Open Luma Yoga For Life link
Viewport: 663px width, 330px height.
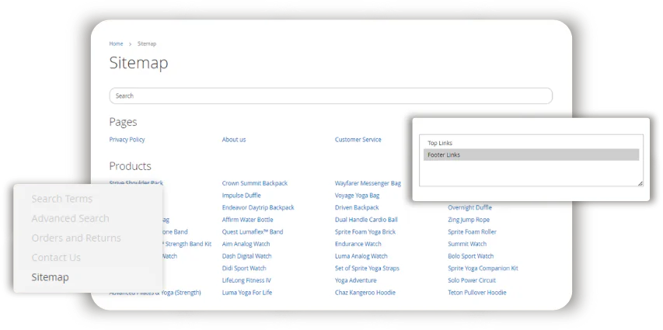click(247, 293)
